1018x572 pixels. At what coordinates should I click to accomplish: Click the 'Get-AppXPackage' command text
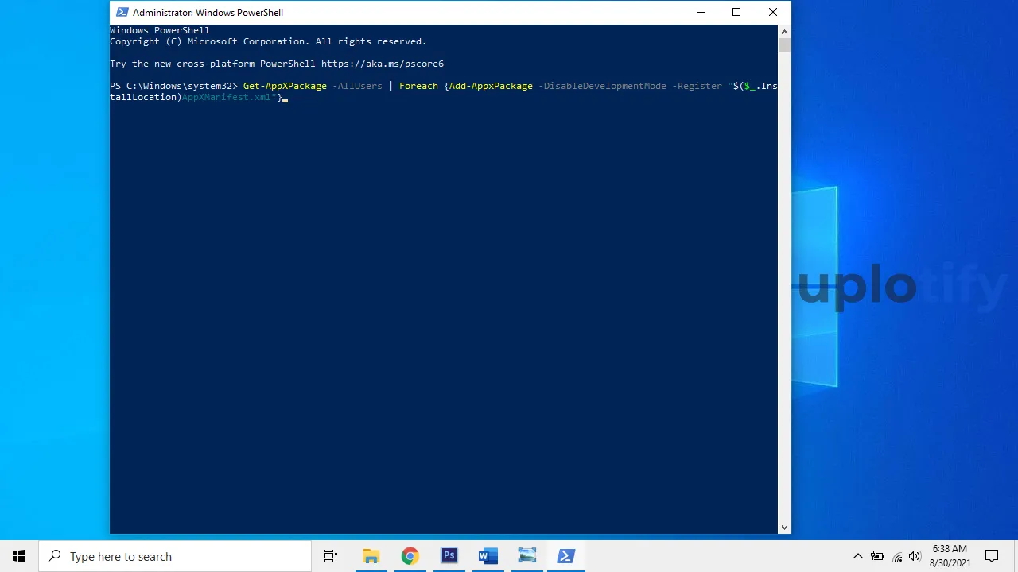pyautogui.click(x=285, y=86)
